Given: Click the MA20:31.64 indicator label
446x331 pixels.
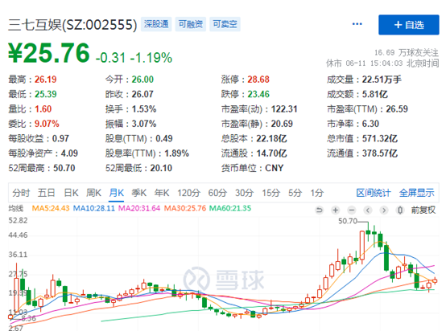Looking at the screenshot, I should click(x=139, y=208).
